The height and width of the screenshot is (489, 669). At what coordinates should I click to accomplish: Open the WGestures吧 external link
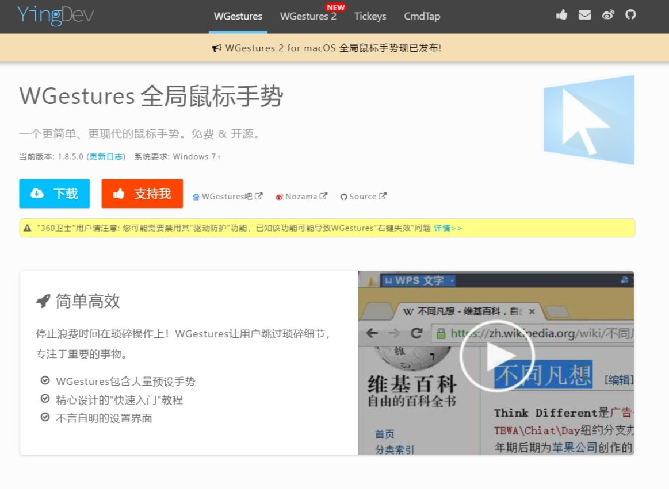227,197
